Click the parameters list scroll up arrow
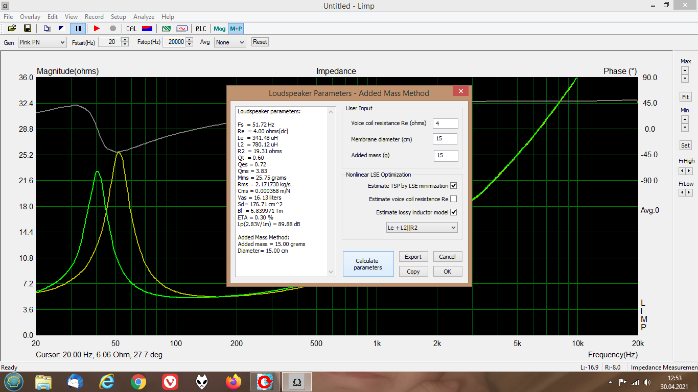The image size is (698, 392). click(331, 111)
